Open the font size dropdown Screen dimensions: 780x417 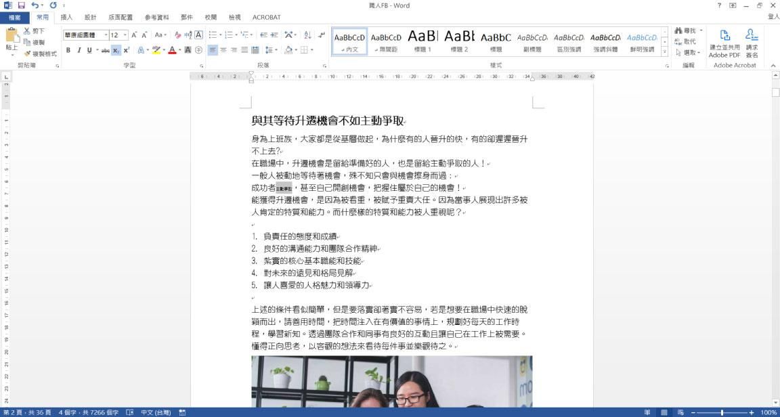(x=125, y=35)
